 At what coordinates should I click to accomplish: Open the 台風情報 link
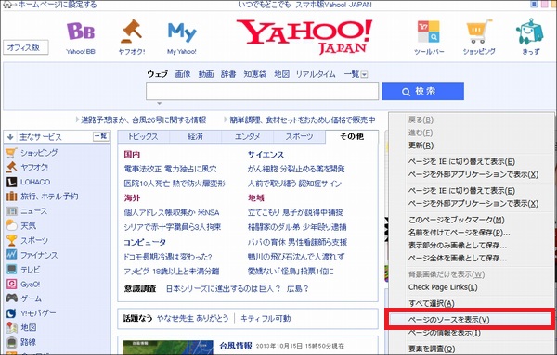coord(236,346)
